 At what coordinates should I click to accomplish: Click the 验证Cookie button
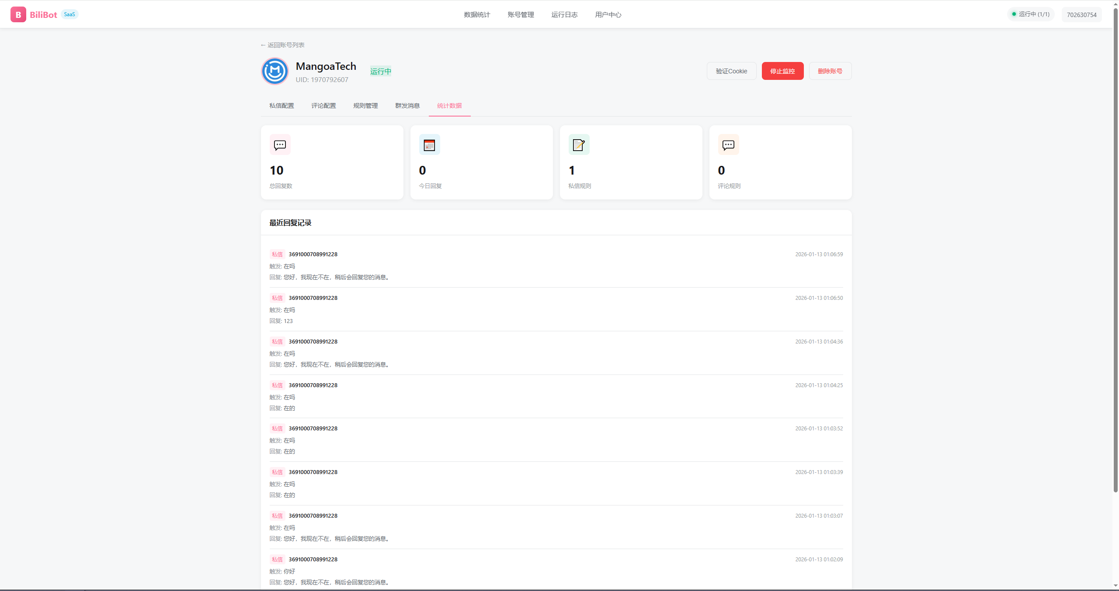click(731, 71)
